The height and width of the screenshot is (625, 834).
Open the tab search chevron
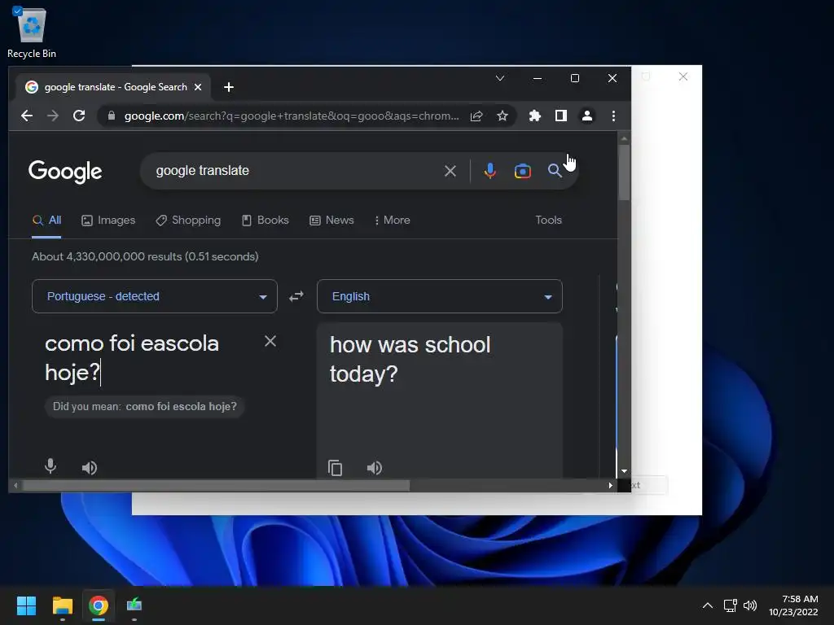pos(500,78)
